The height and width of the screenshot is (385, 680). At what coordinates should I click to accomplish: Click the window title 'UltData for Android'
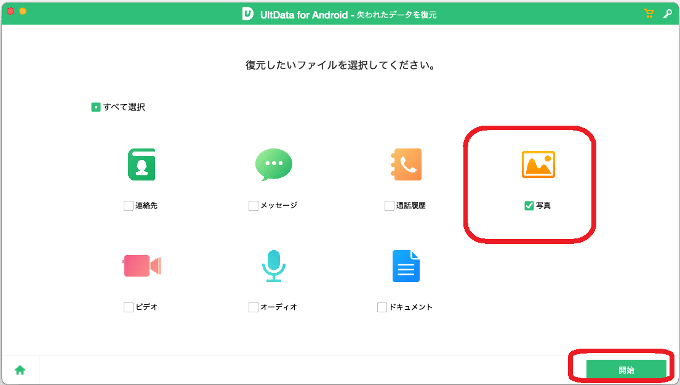click(304, 15)
